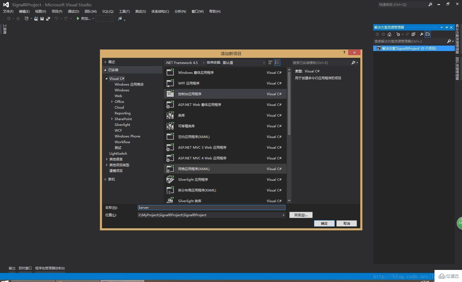Click the dialog help question mark
This screenshot has width=462, height=282.
[x=344, y=52]
